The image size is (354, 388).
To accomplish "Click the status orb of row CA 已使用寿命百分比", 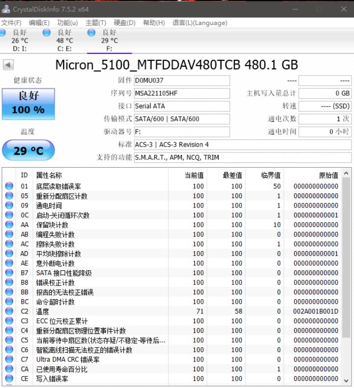I will point(9,369).
